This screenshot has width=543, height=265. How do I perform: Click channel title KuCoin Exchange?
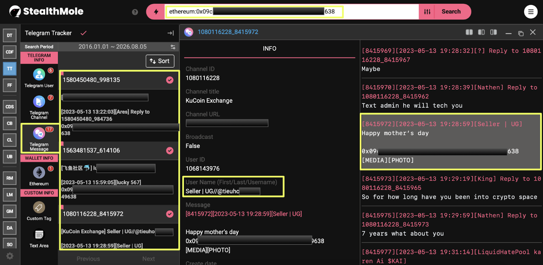point(209,101)
